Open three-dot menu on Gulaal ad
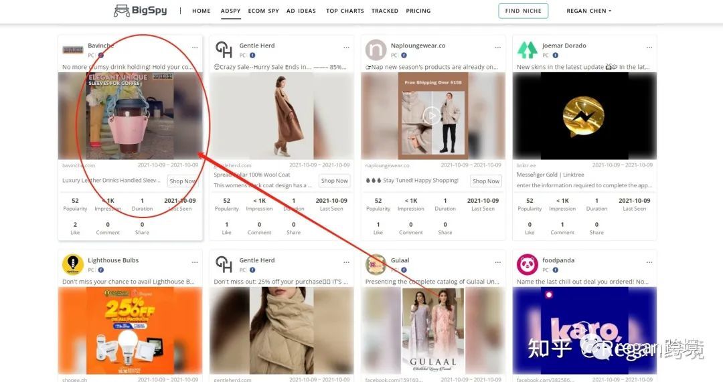Viewport: 723px width, 382px height. click(x=498, y=262)
